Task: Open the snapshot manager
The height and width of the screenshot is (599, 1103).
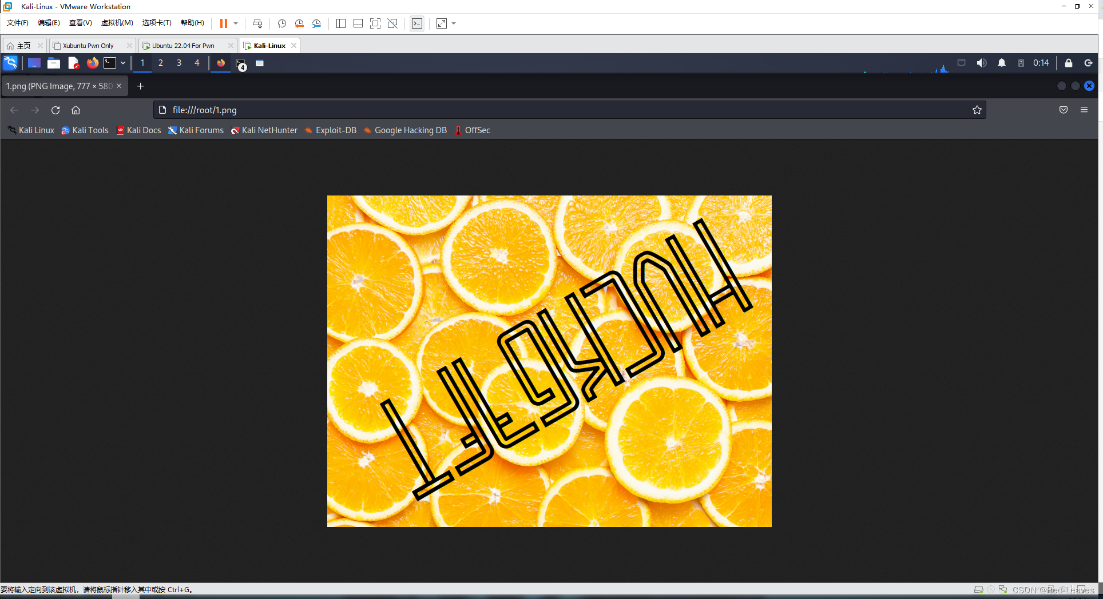Action: coord(316,23)
